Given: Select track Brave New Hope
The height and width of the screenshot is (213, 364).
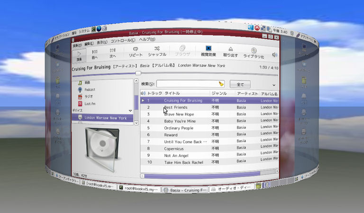Looking at the screenshot, I should pos(209,114).
